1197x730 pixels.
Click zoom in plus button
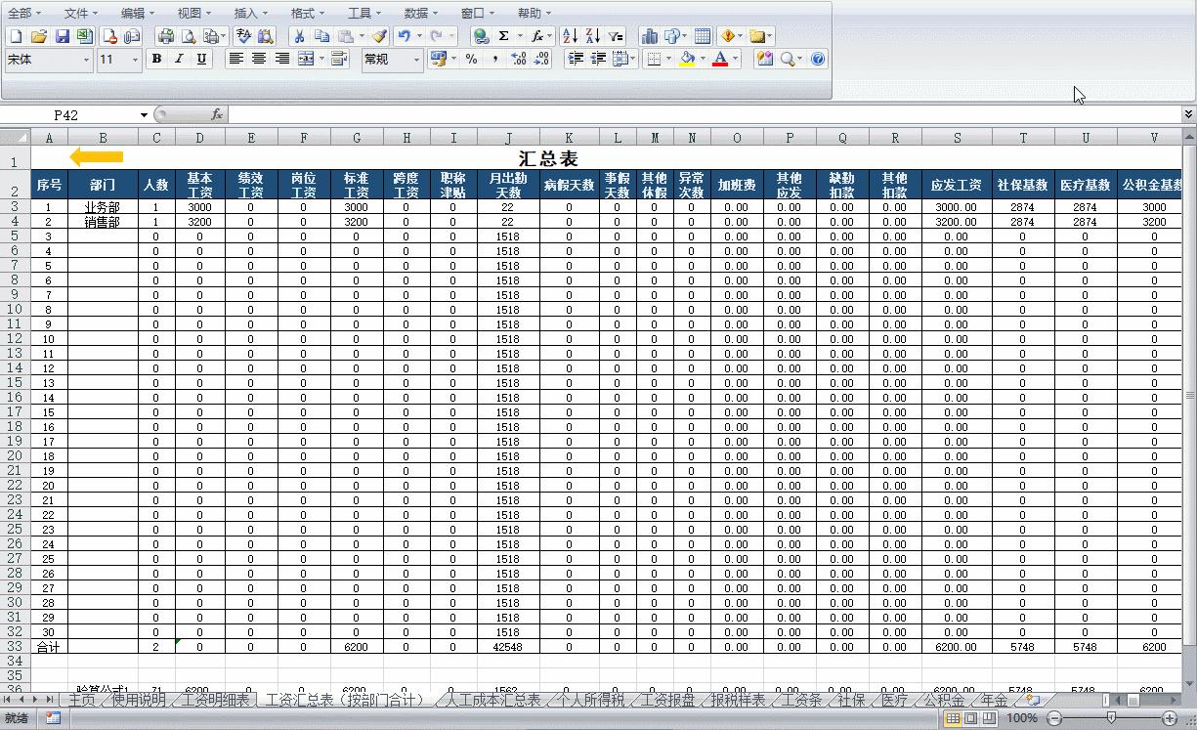[1170, 718]
